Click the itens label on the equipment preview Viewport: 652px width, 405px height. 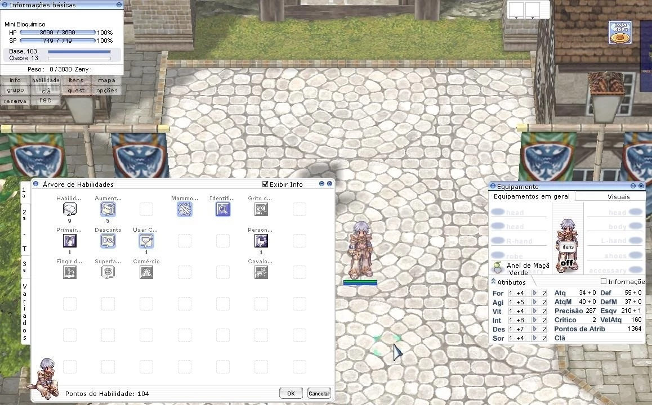pos(568,247)
